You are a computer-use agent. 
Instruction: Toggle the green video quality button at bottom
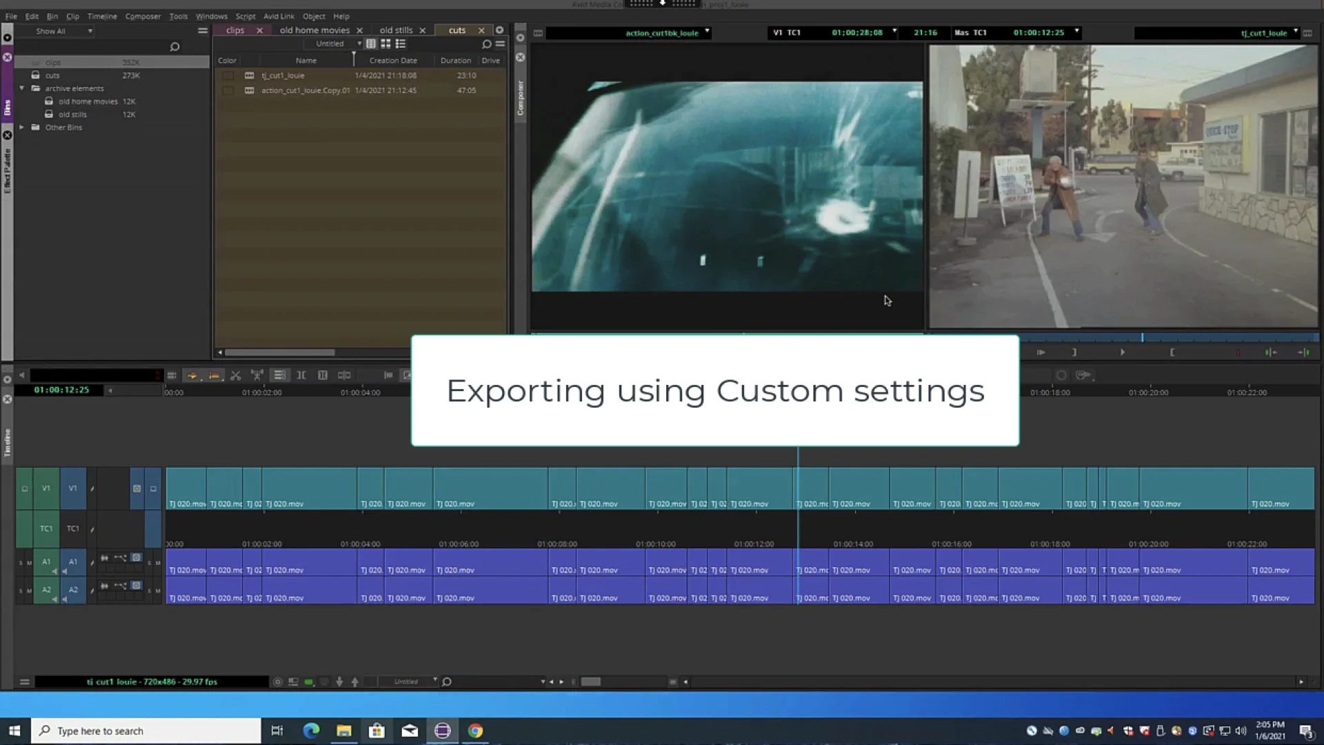point(309,682)
